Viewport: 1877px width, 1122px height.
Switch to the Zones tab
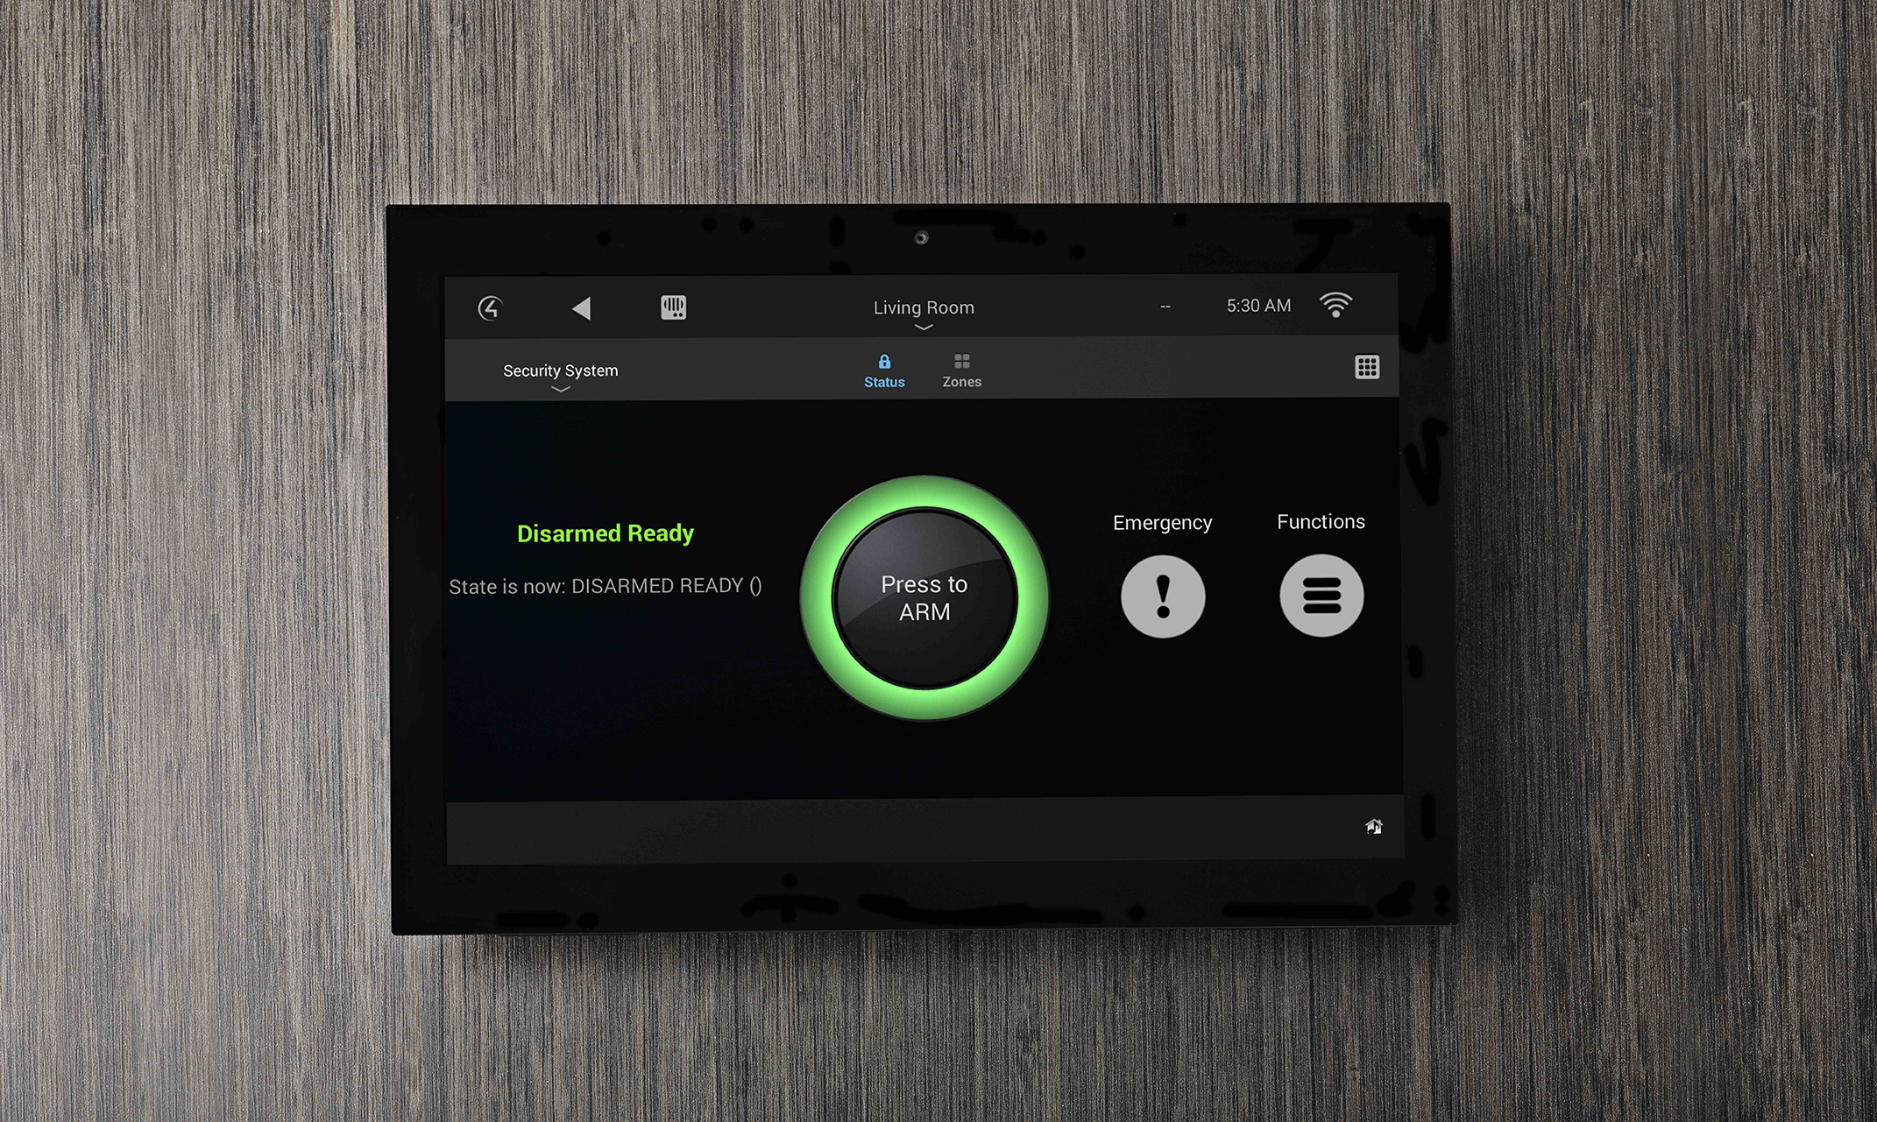point(963,372)
